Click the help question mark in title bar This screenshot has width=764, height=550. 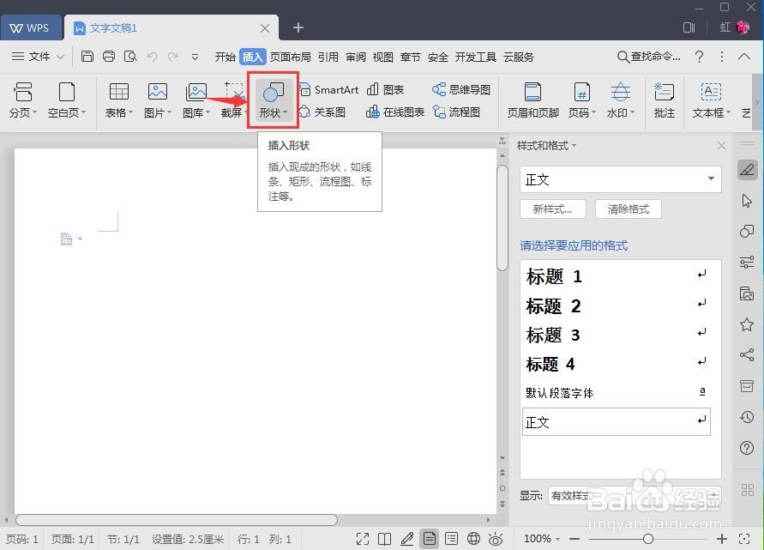699,57
